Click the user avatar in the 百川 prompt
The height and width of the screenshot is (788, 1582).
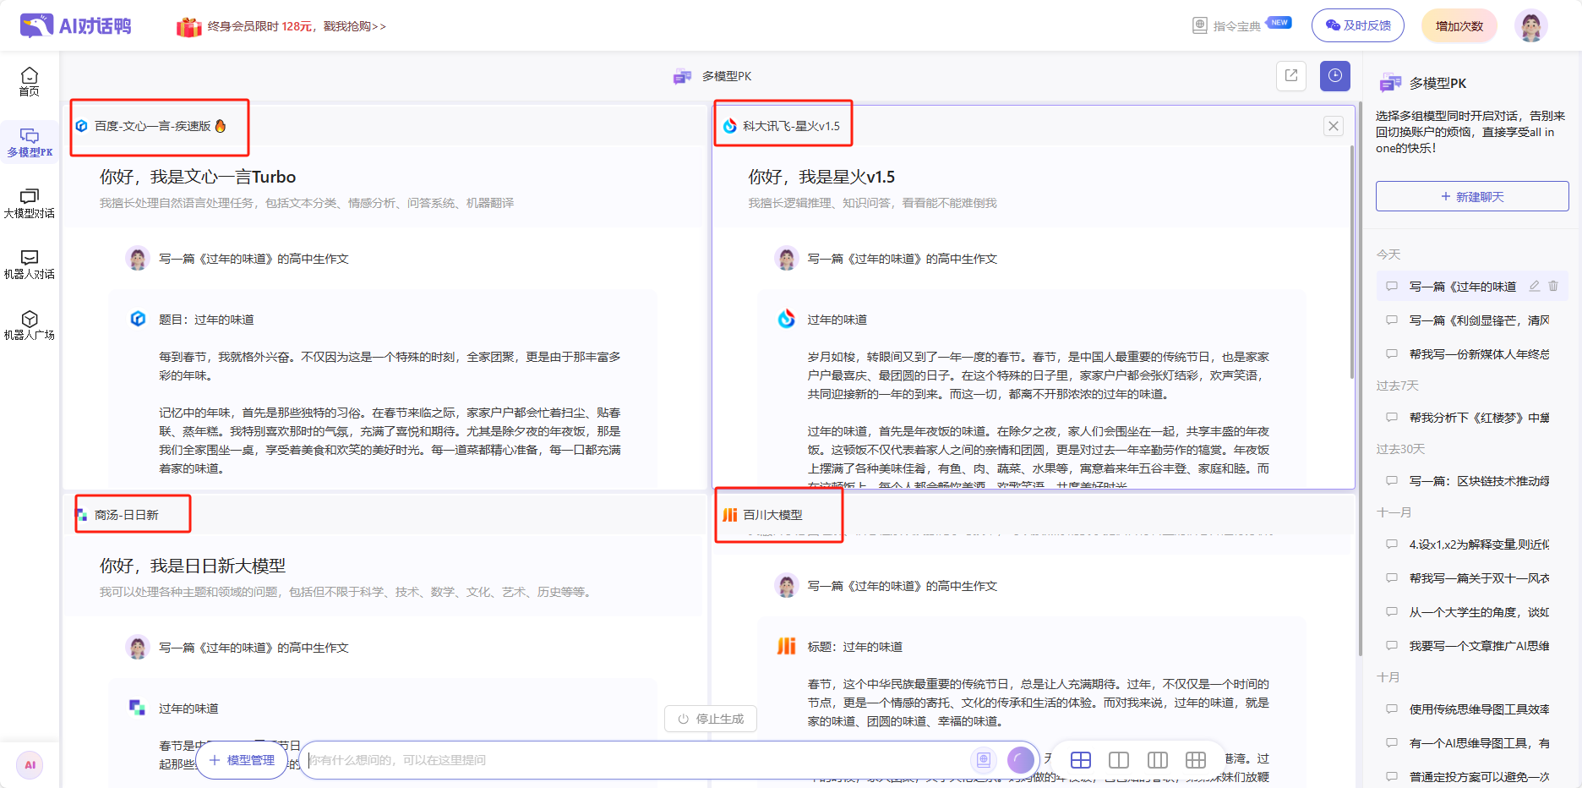click(x=787, y=585)
